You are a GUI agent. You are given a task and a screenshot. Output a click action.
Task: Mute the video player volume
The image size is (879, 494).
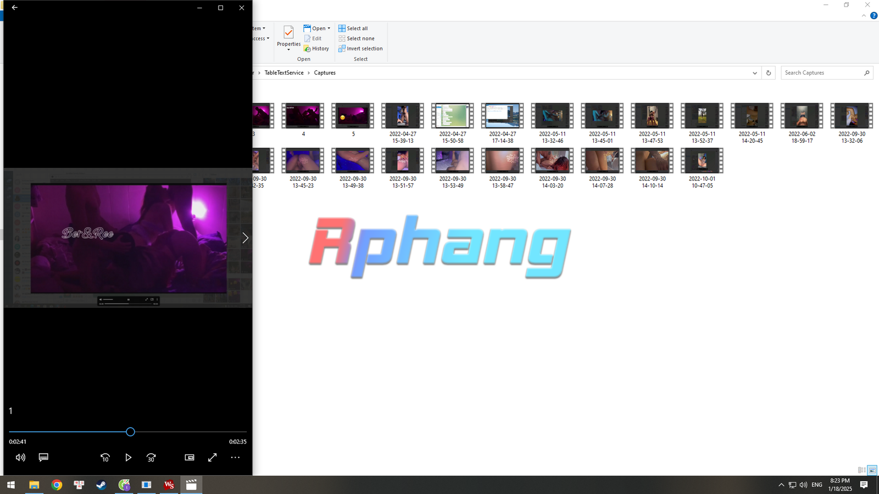click(20, 457)
